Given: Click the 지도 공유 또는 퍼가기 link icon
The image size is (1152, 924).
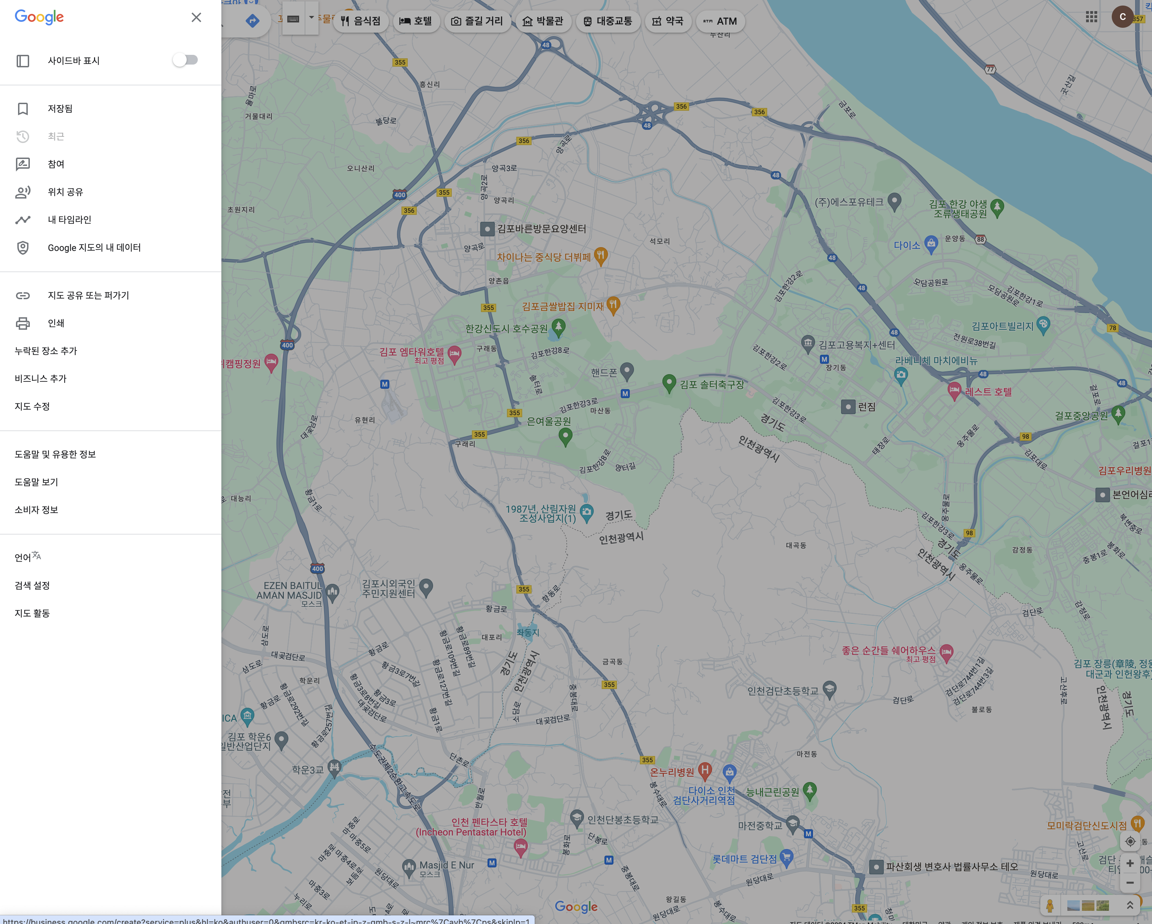Looking at the screenshot, I should tap(23, 295).
